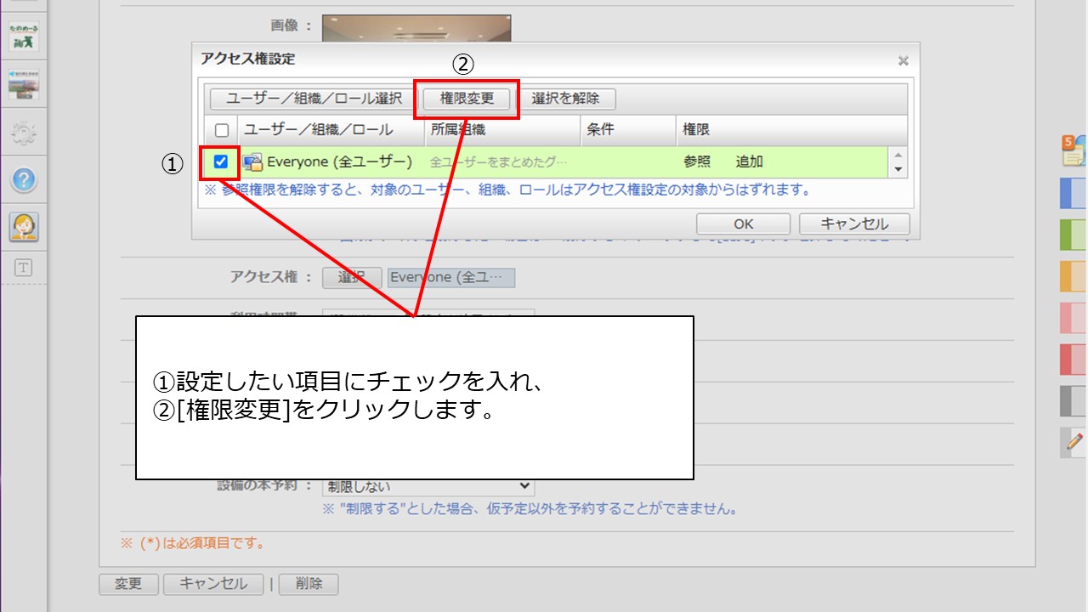1088x612 pixels.
Task: Click the pencil edit icon on right sidebar
Action: (1074, 441)
